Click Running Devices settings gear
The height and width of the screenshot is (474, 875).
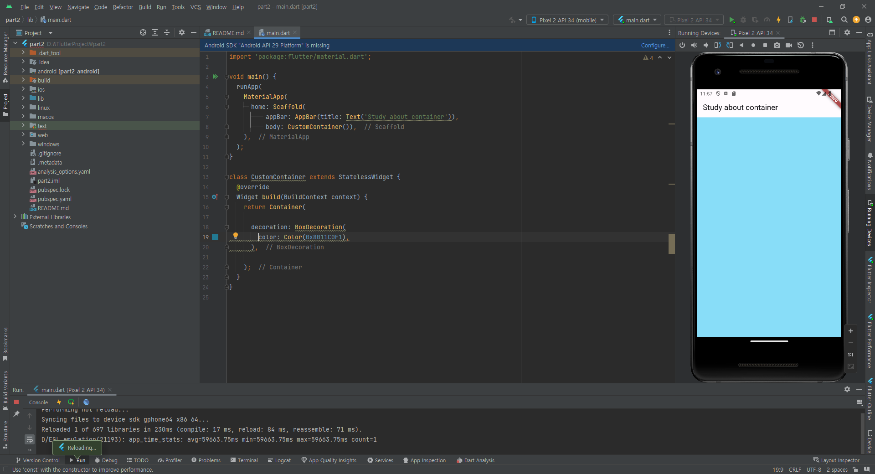coord(847,32)
